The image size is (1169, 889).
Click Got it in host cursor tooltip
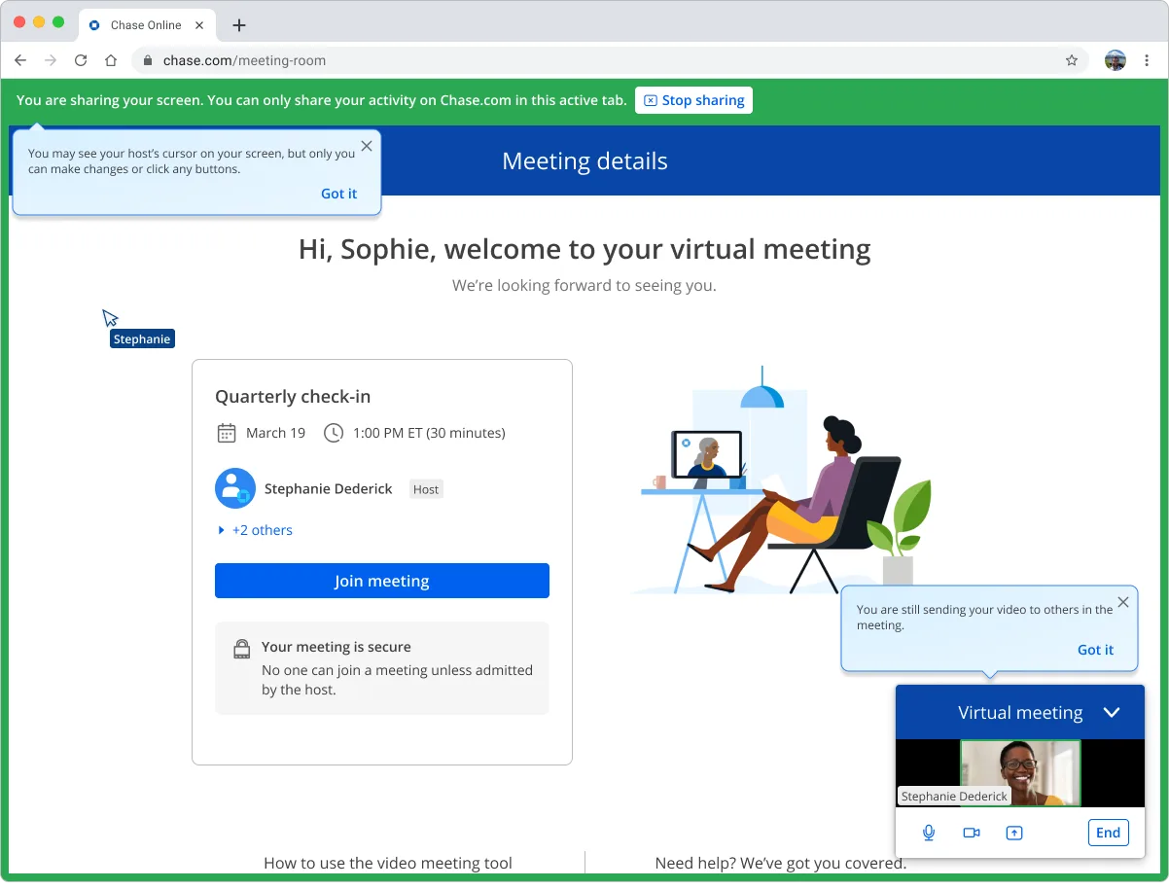tap(338, 194)
